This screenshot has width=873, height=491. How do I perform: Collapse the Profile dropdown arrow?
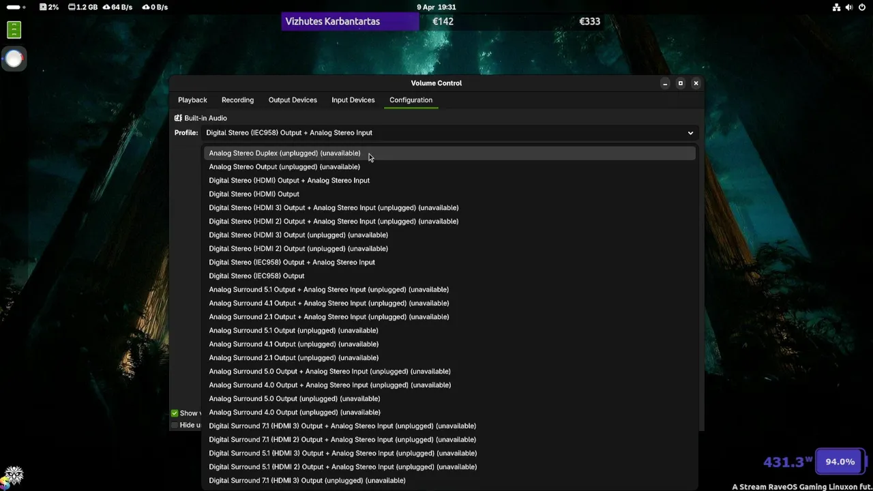690,133
